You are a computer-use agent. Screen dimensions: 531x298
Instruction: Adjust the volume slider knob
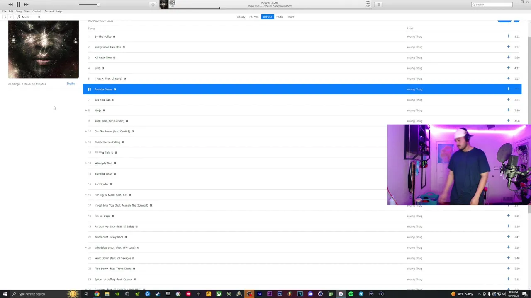pos(98,5)
